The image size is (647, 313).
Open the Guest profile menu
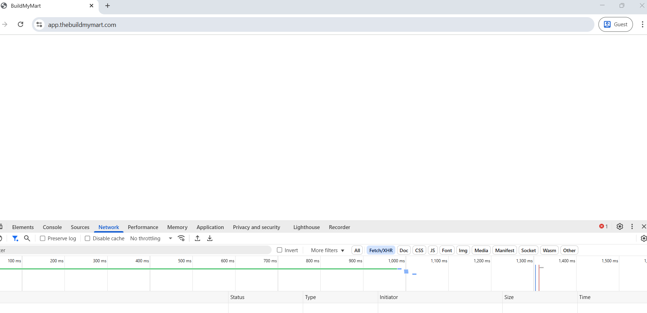tap(615, 24)
